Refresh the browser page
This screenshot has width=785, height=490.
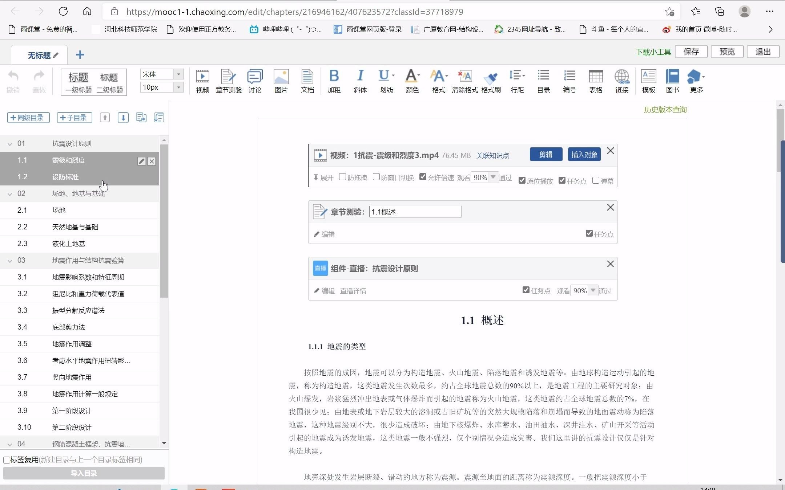(x=63, y=12)
